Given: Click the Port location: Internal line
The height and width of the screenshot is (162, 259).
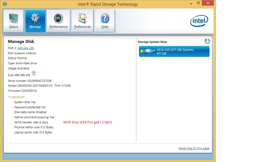Looking at the screenshot, I should 22,53.
